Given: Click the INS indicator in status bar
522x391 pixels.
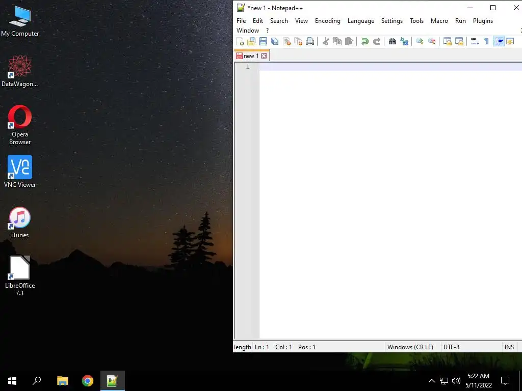Looking at the screenshot, I should point(509,347).
